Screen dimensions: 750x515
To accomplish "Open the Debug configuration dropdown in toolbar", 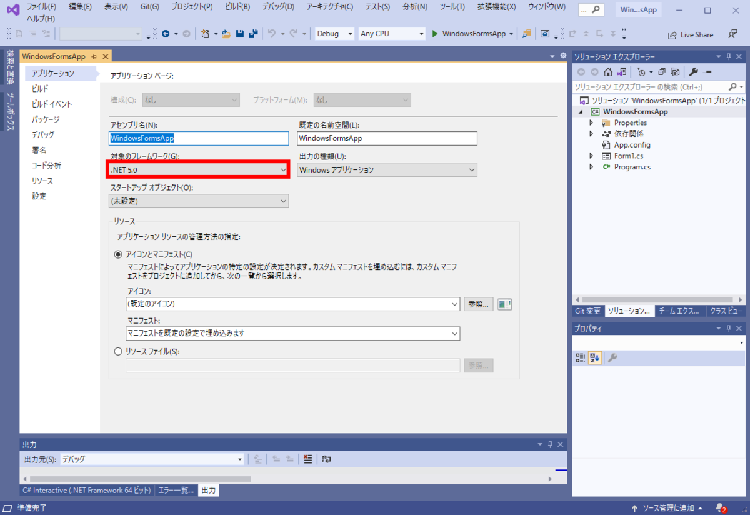I will pos(334,34).
